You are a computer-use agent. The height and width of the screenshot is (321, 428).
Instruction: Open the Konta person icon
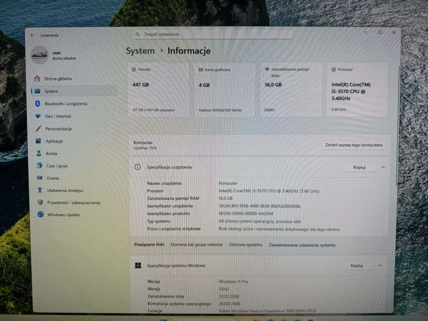[39, 153]
